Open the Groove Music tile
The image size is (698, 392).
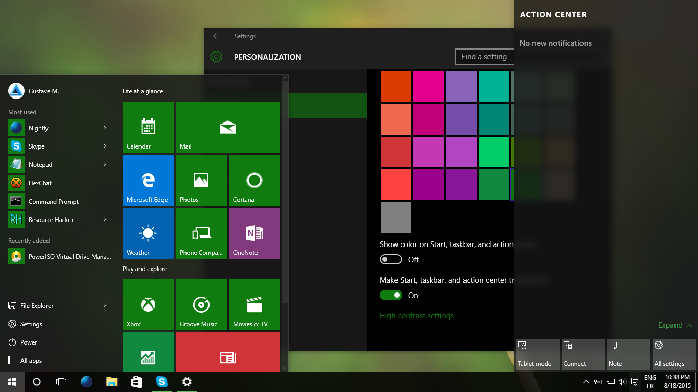pos(201,305)
